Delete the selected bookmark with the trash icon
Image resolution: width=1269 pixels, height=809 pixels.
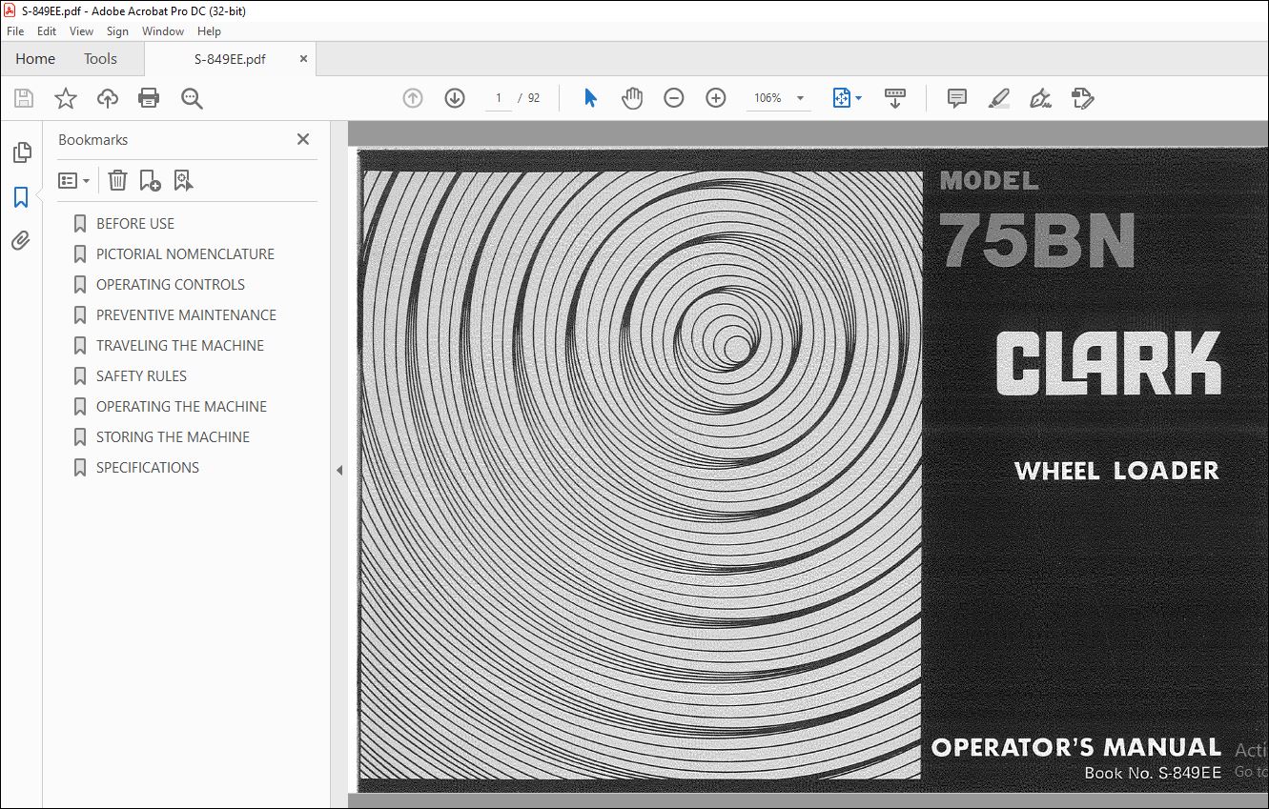117,180
